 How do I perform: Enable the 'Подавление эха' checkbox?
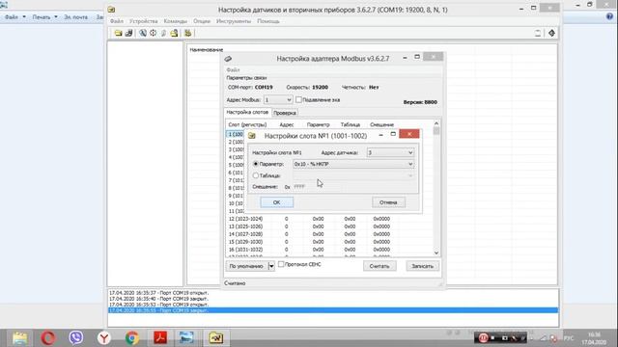pyautogui.click(x=298, y=100)
